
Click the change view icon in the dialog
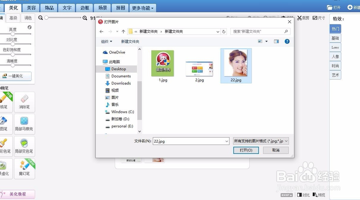260,41
